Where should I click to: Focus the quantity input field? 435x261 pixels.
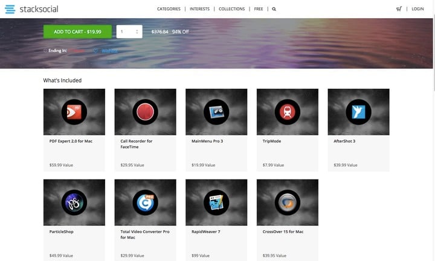pos(129,31)
